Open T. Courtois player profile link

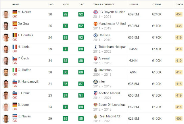25,35
